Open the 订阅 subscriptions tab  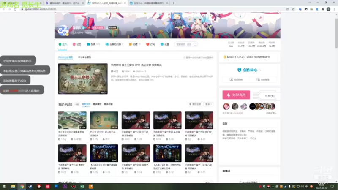tap(150, 44)
